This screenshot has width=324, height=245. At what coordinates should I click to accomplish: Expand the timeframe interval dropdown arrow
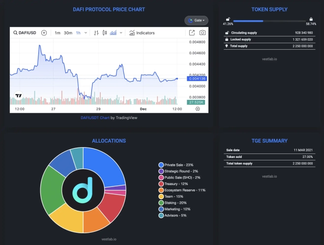click(86, 33)
